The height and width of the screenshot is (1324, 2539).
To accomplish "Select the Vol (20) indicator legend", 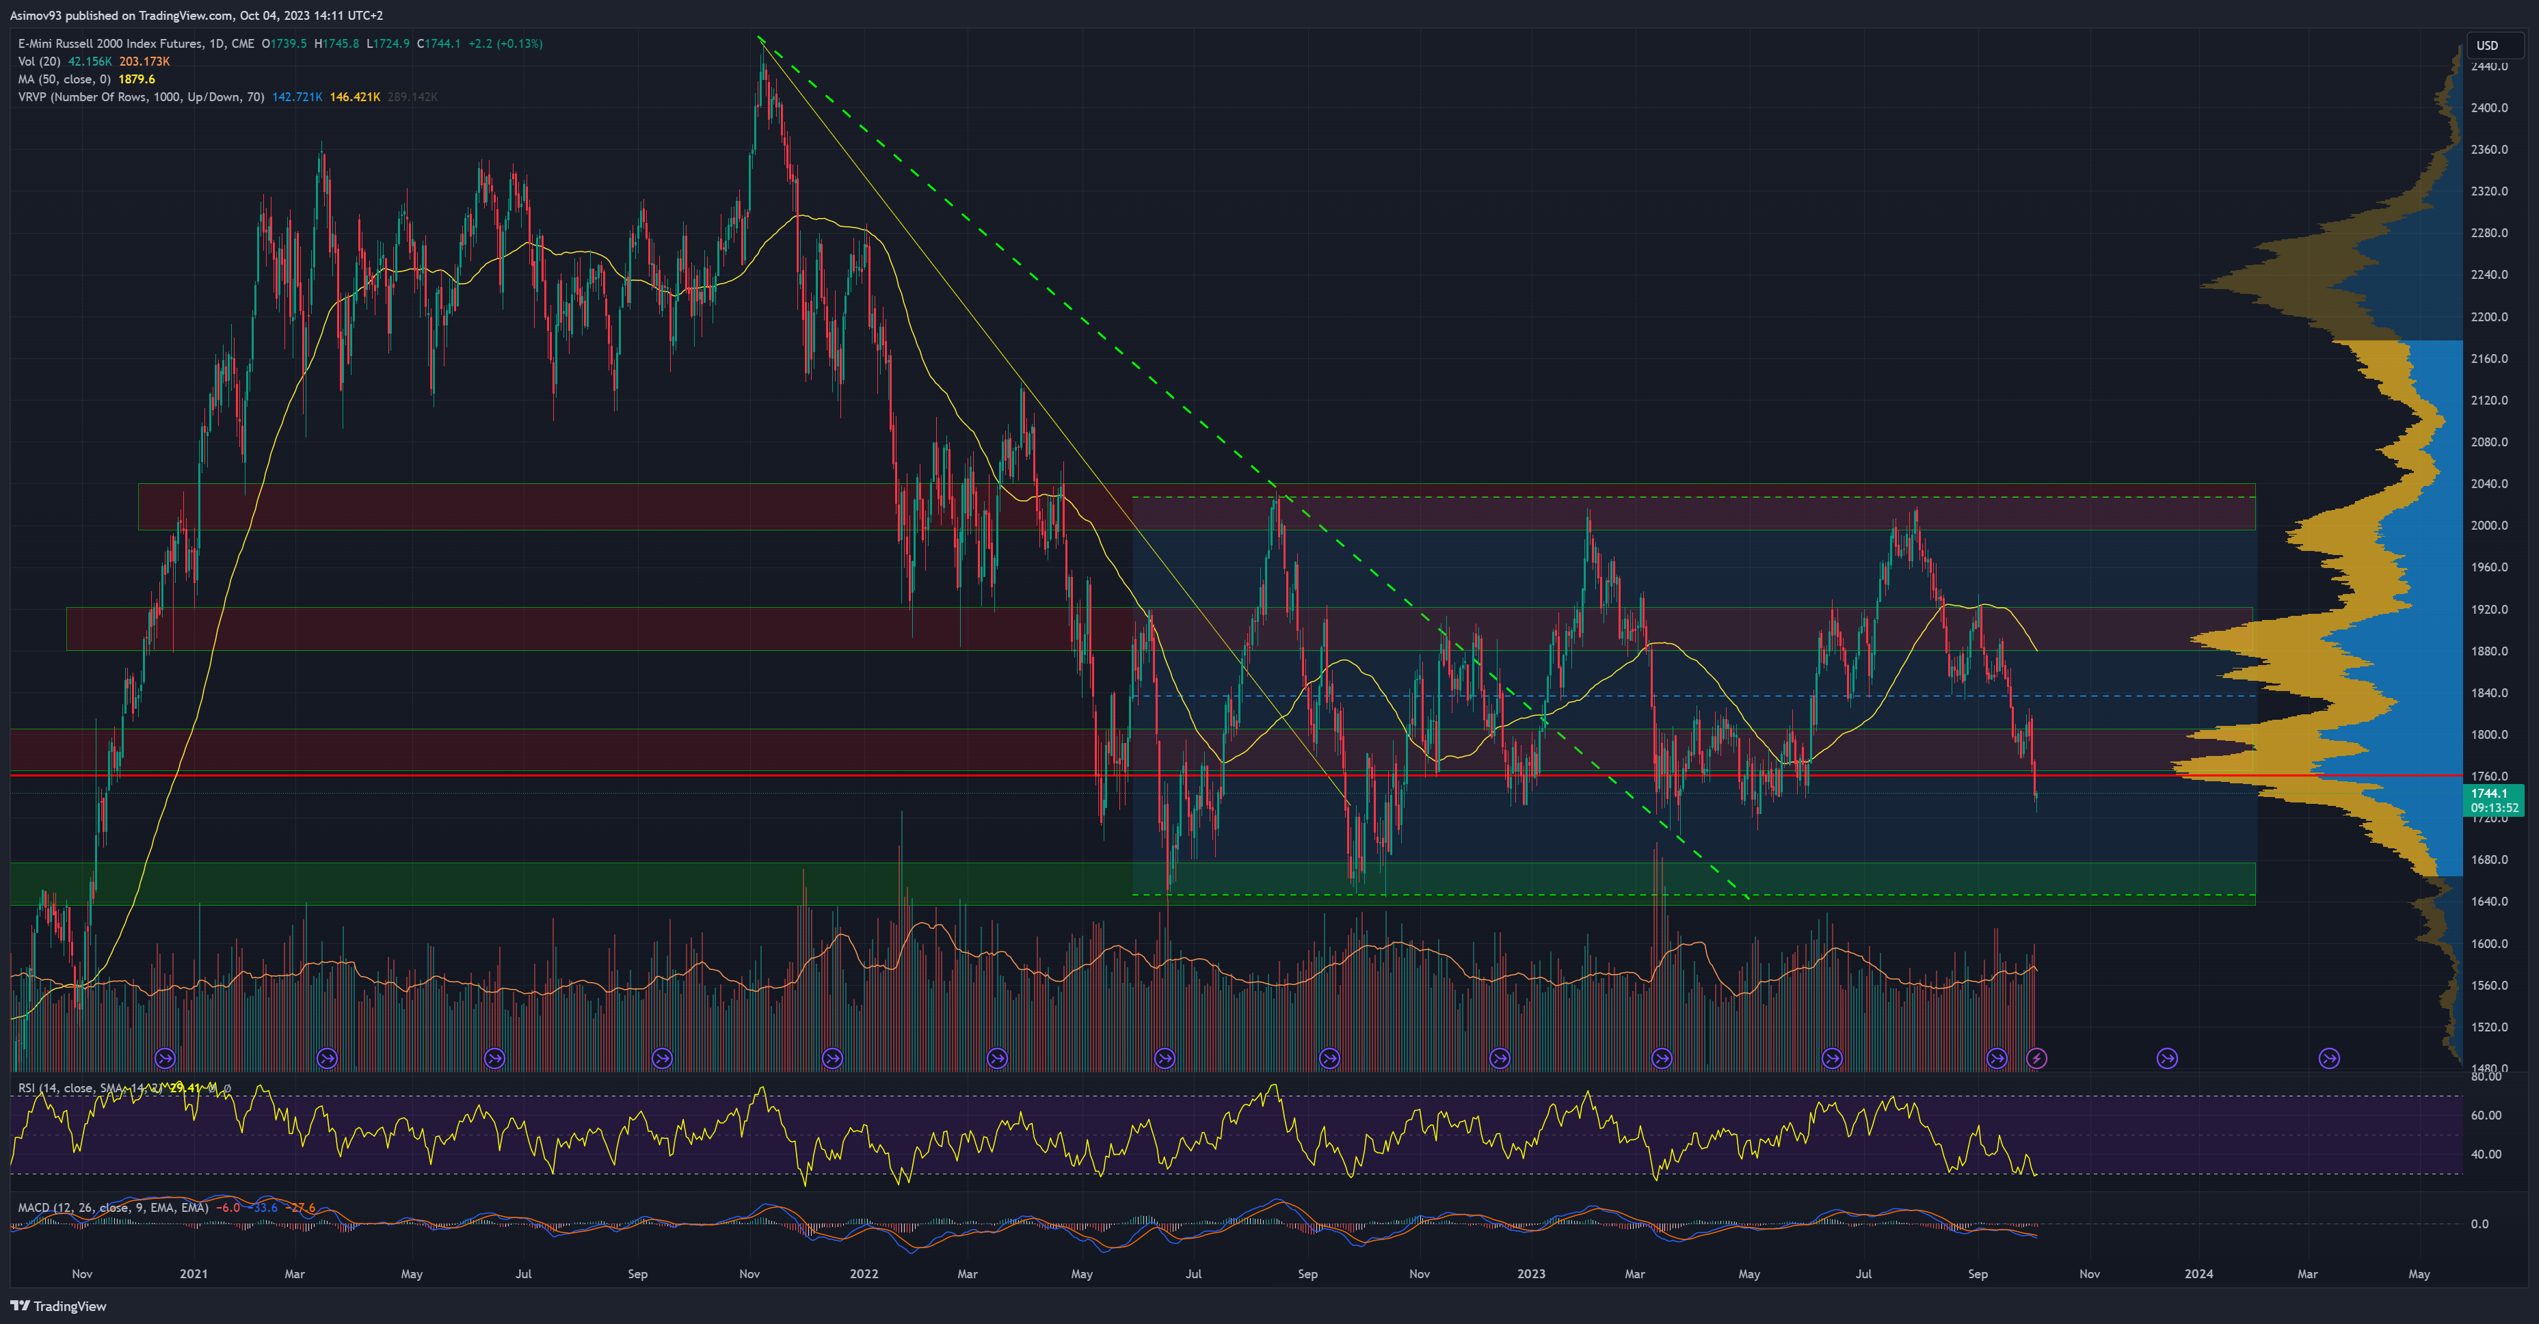I will click(40, 61).
